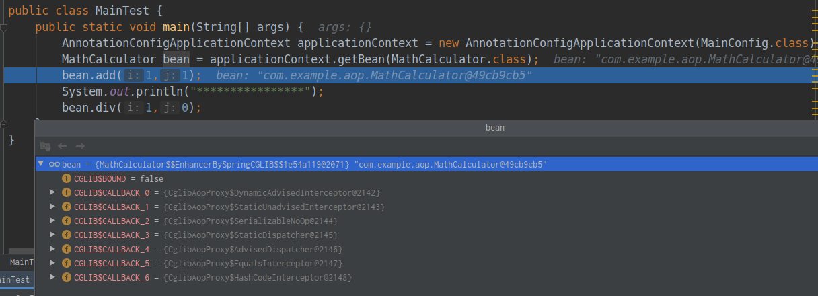This screenshot has height=296, width=818.
Task: Click the field icon of CGLIB$BOUND
Action: pos(66,179)
